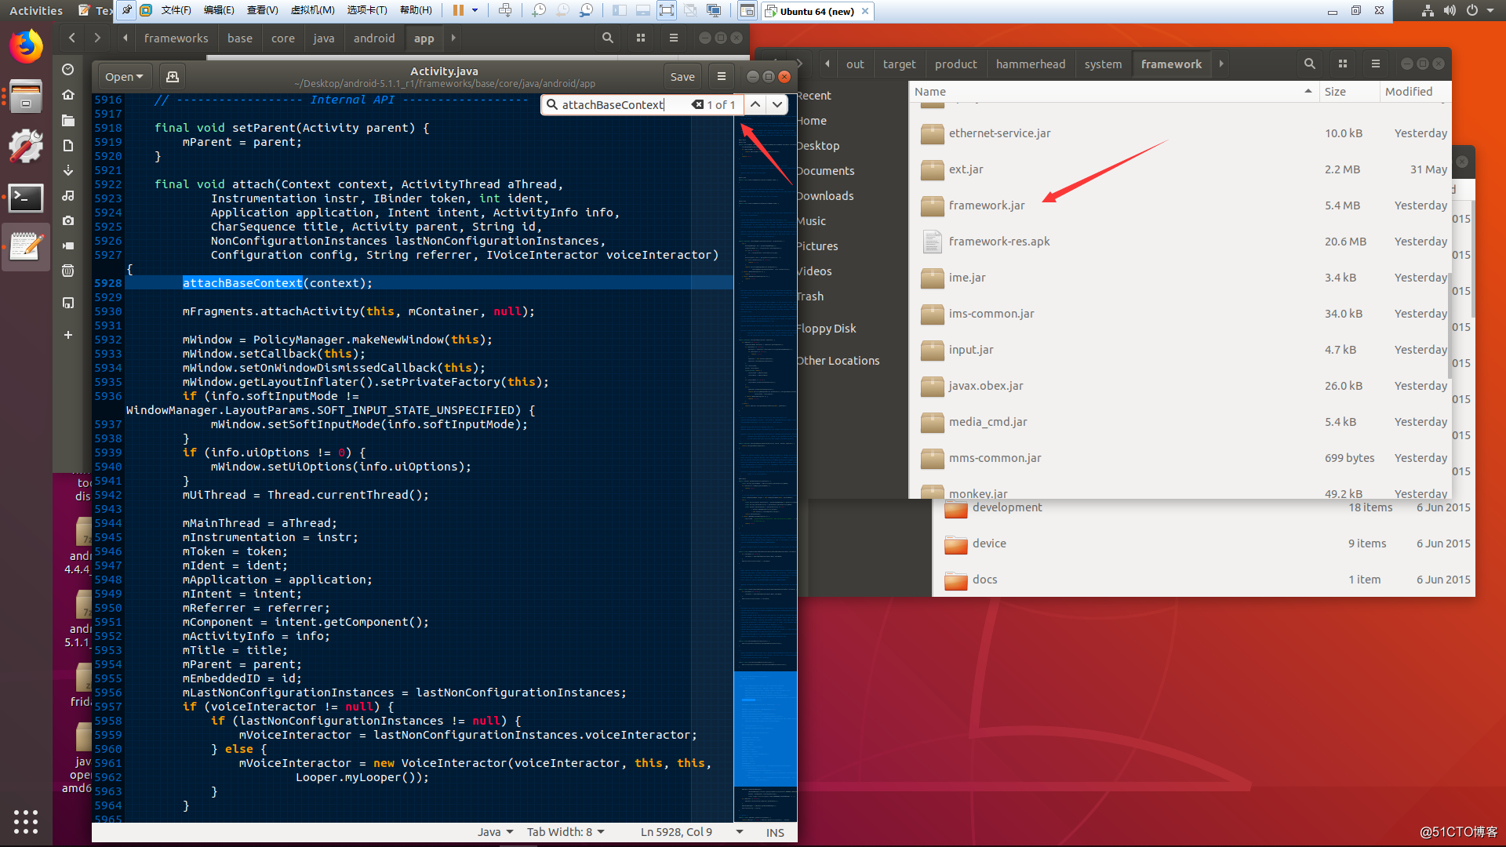The height and width of the screenshot is (847, 1506).
Task: Click VMware take snapshot icon
Action: (x=539, y=10)
